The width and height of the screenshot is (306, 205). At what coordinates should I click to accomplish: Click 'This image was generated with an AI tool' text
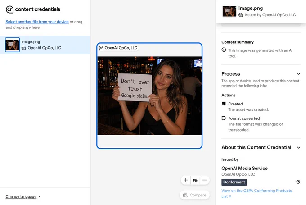click(261, 53)
